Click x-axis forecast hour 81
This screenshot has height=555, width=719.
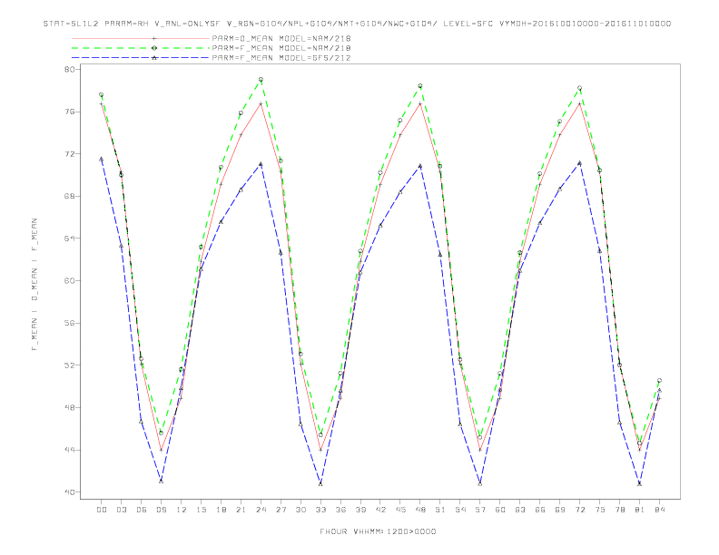(x=640, y=510)
